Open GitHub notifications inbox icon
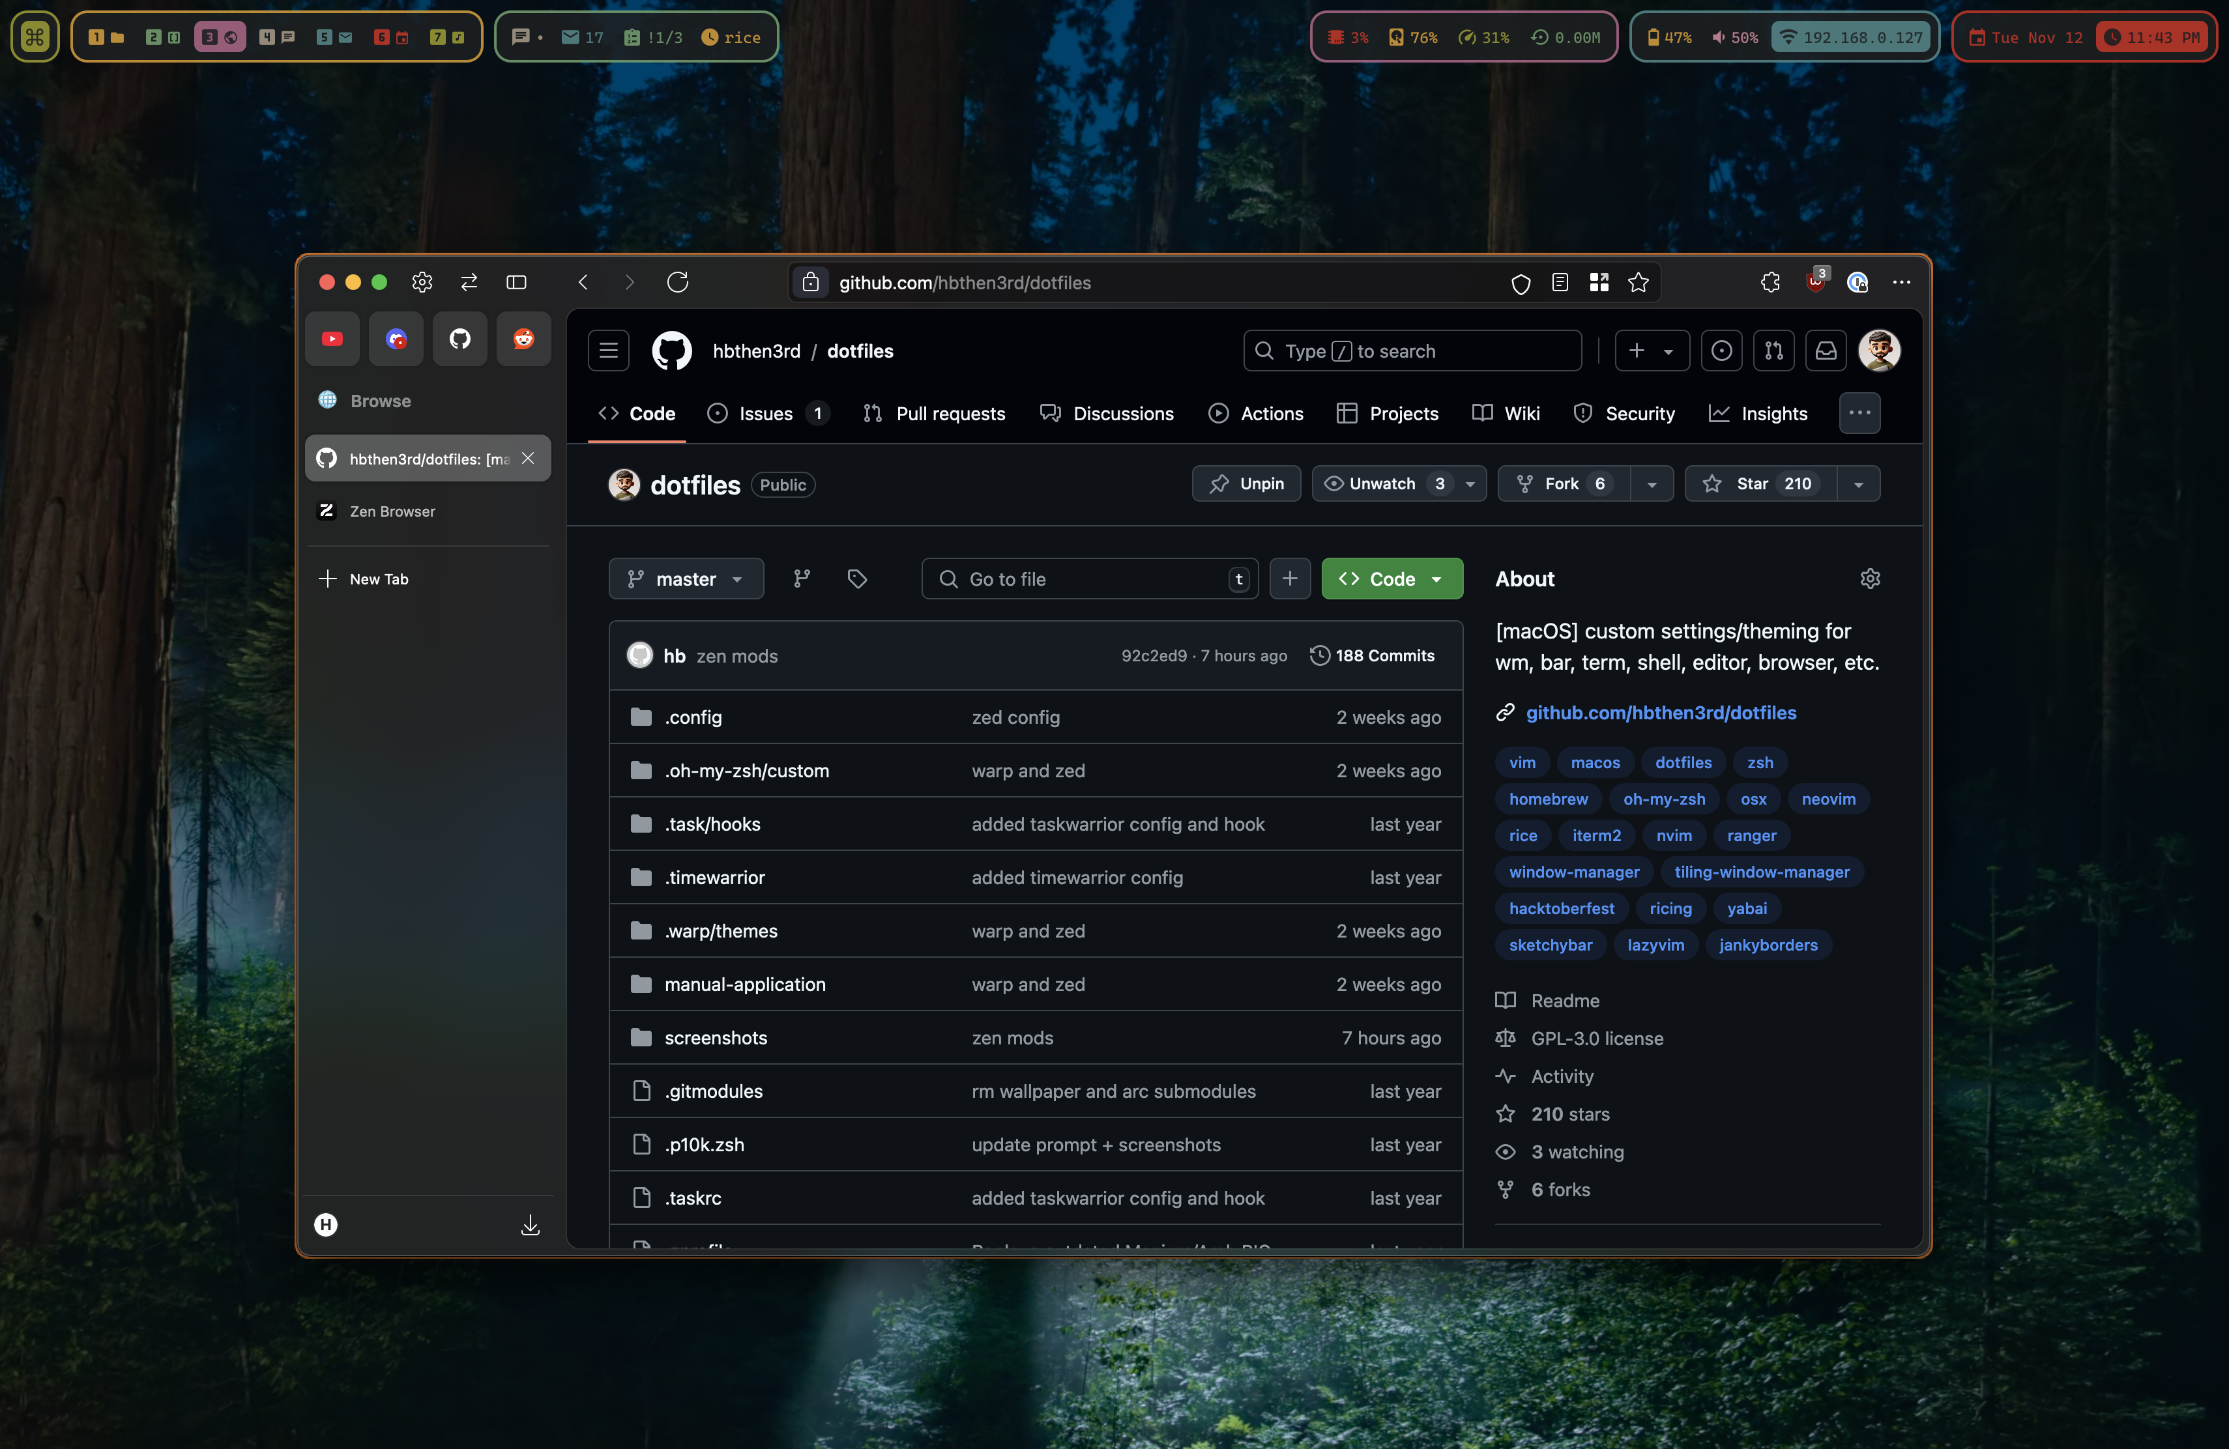The height and width of the screenshot is (1449, 2229). click(x=1826, y=351)
